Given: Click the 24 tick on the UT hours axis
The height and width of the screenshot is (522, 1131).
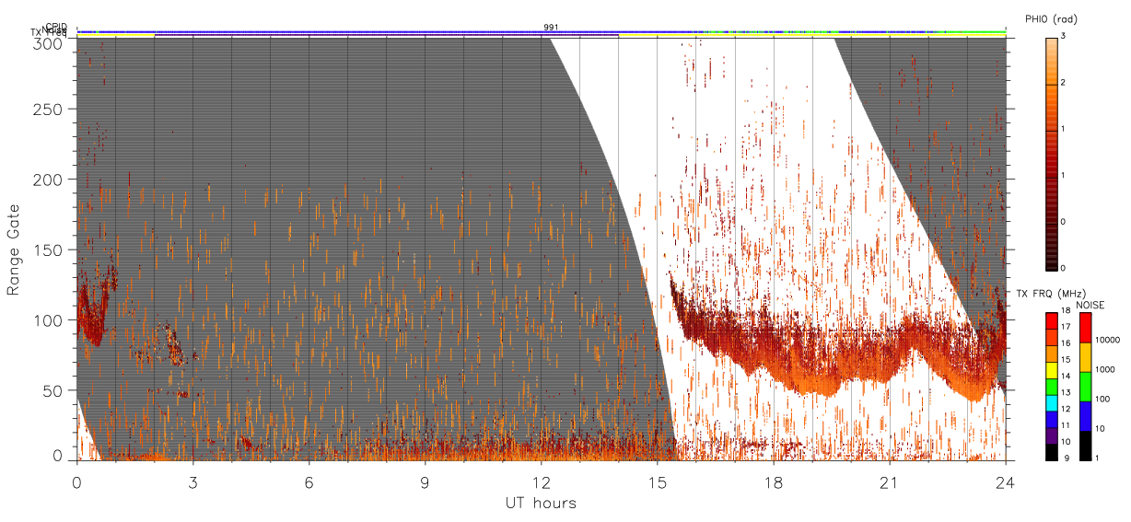Looking at the screenshot, I should point(1005,482).
